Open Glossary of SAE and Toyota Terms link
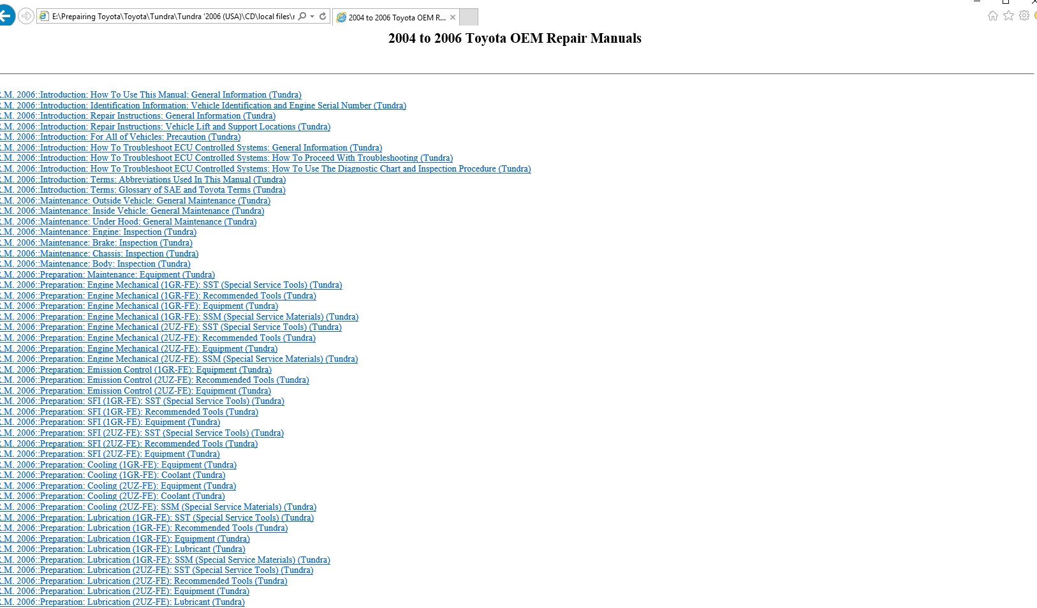1037x608 pixels. pos(143,190)
